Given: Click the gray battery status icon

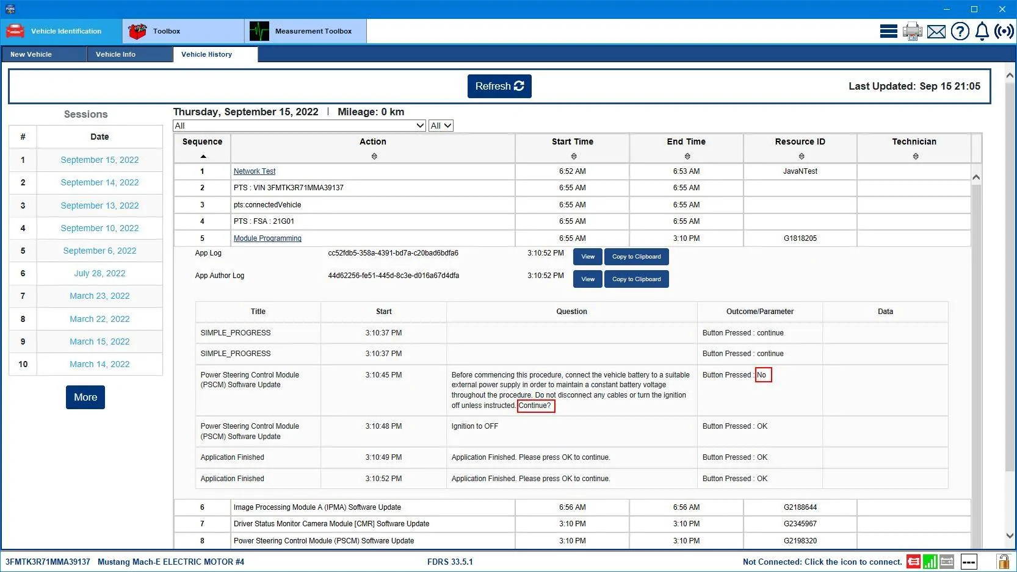Looking at the screenshot, I should (x=947, y=562).
